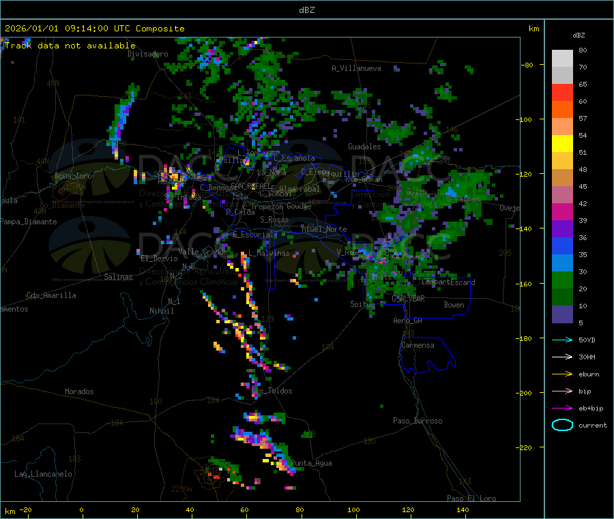
Task: Click the Morados map label
Action: click(x=79, y=391)
